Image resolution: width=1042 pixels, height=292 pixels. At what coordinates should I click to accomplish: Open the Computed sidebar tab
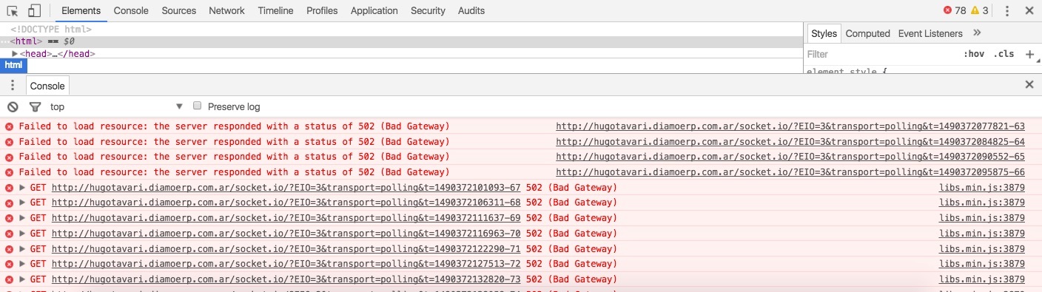(x=867, y=33)
